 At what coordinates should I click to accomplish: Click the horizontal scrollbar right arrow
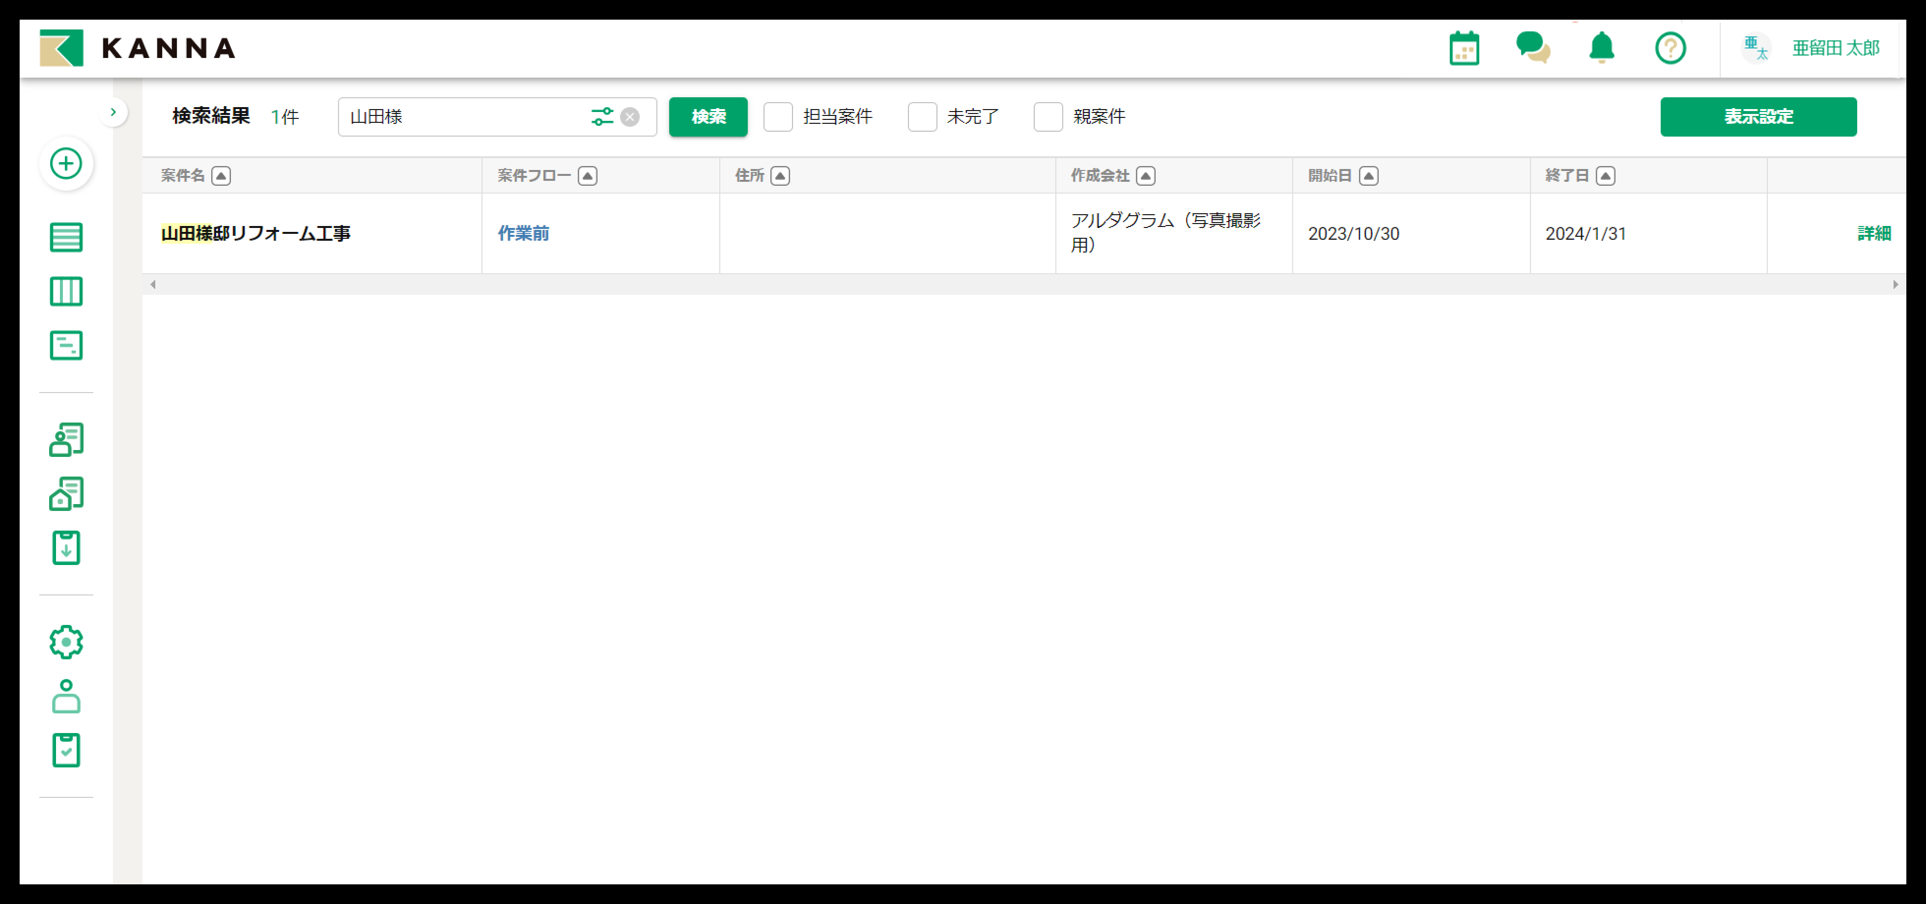click(x=1895, y=284)
